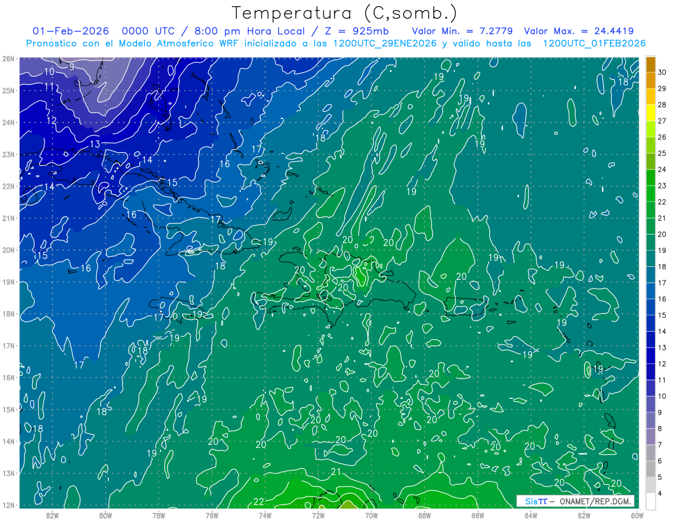Click the longitude axis label "78W"
The height and width of the screenshot is (523, 677).
click(159, 515)
